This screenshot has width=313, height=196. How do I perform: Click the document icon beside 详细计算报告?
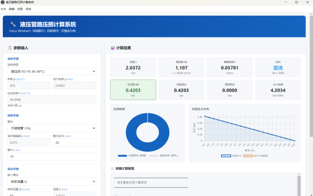[x=112, y=169]
